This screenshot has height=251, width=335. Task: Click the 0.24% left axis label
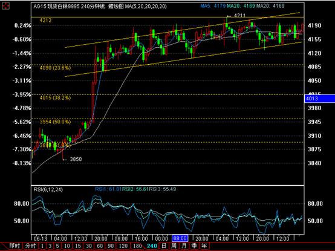(22, 25)
